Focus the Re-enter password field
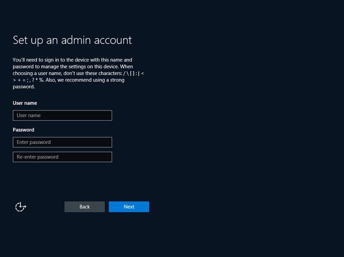The width and height of the screenshot is (344, 257). (x=62, y=157)
